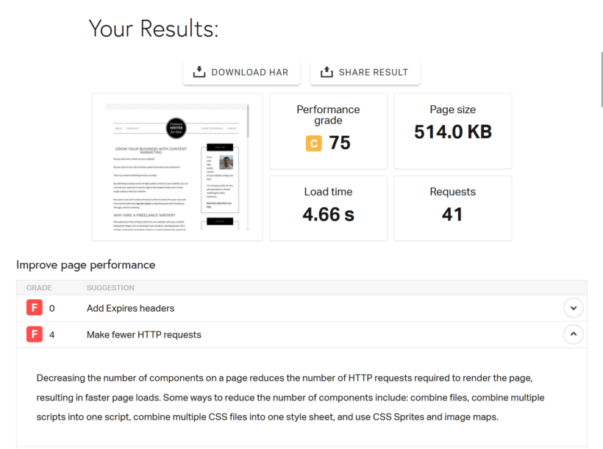Click the GRADE column header
The height and width of the screenshot is (449, 603).
click(38, 287)
